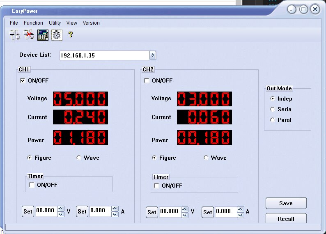
Task: Click CH2 voltage display reading 03.000
Action: click(204, 99)
